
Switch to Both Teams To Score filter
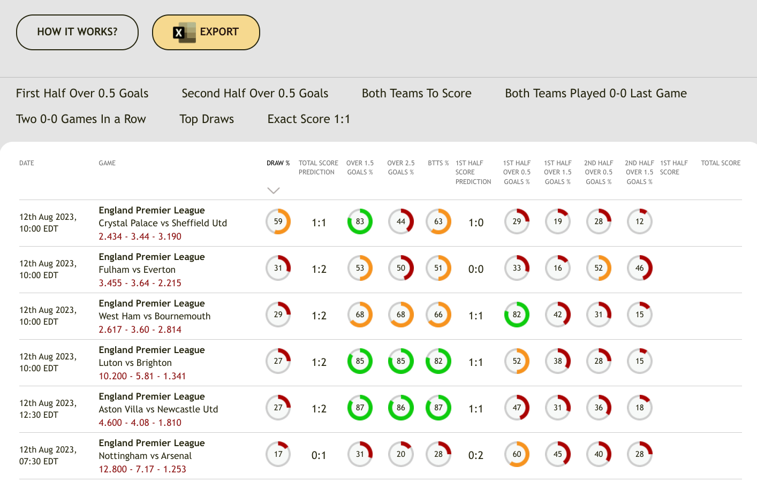417,93
